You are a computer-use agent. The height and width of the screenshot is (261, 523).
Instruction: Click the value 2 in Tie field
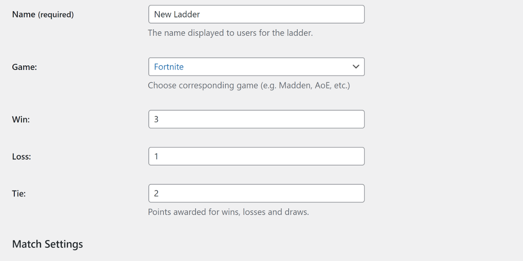tap(156, 193)
